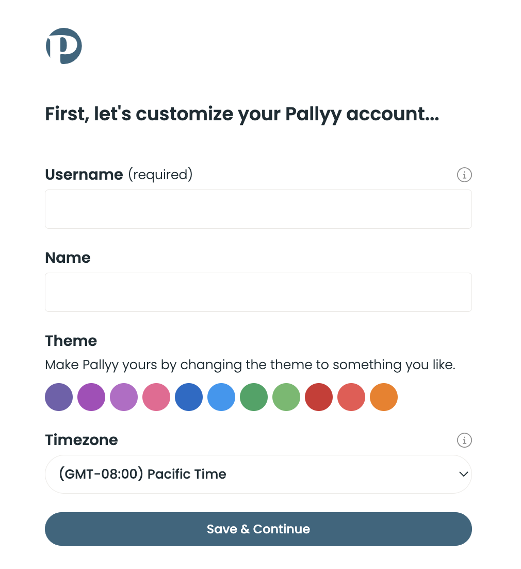Select the slate purple theme color
Viewport: 521px width, 569px height.
[59, 397]
